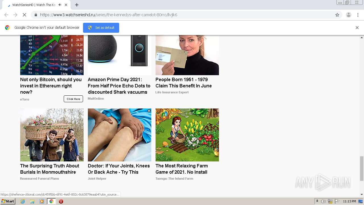The height and width of the screenshot is (205, 364).
Task: Click 'Reassured Funeral Plans' sponsor label
Action: pos(40,179)
